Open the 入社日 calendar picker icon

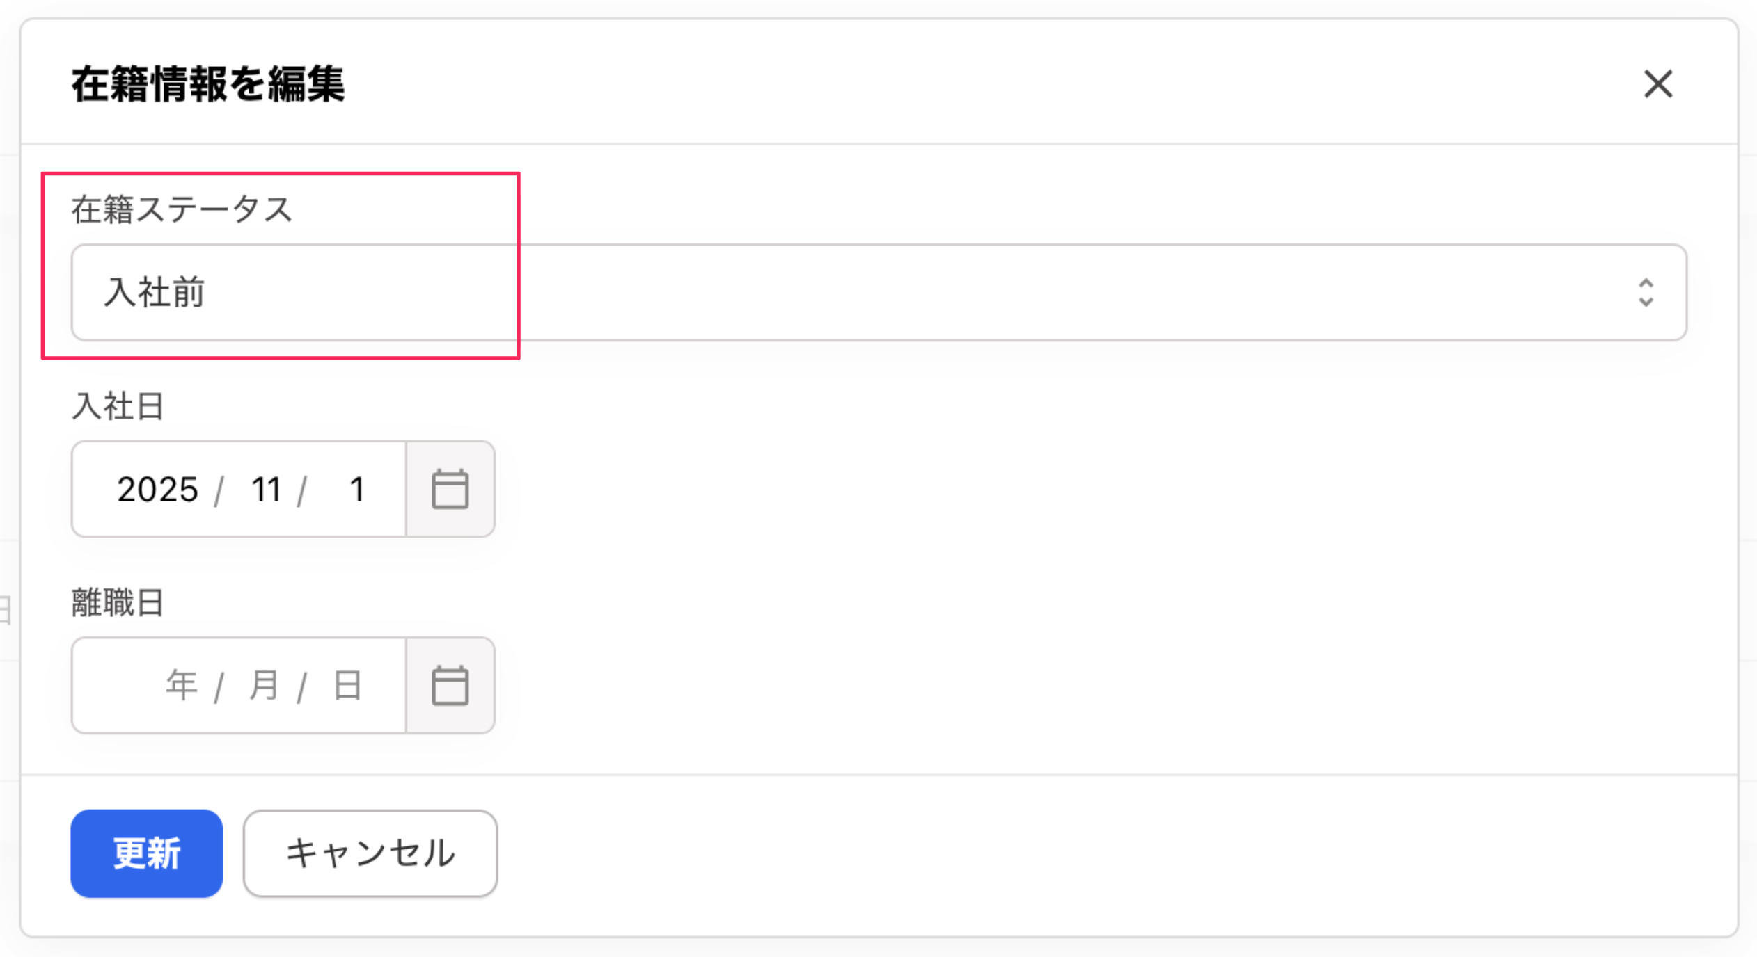click(450, 489)
